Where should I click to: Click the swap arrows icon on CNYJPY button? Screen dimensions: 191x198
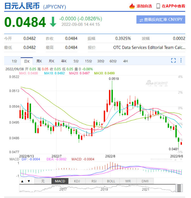tap(141, 20)
